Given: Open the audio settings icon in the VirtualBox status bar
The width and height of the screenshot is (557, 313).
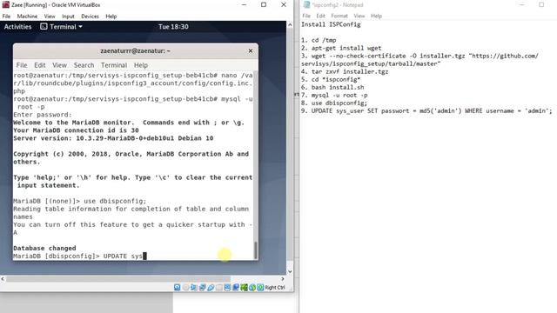Looking at the screenshot, I should click(193, 288).
